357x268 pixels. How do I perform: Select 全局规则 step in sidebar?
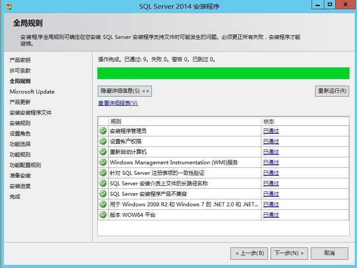click(x=20, y=81)
